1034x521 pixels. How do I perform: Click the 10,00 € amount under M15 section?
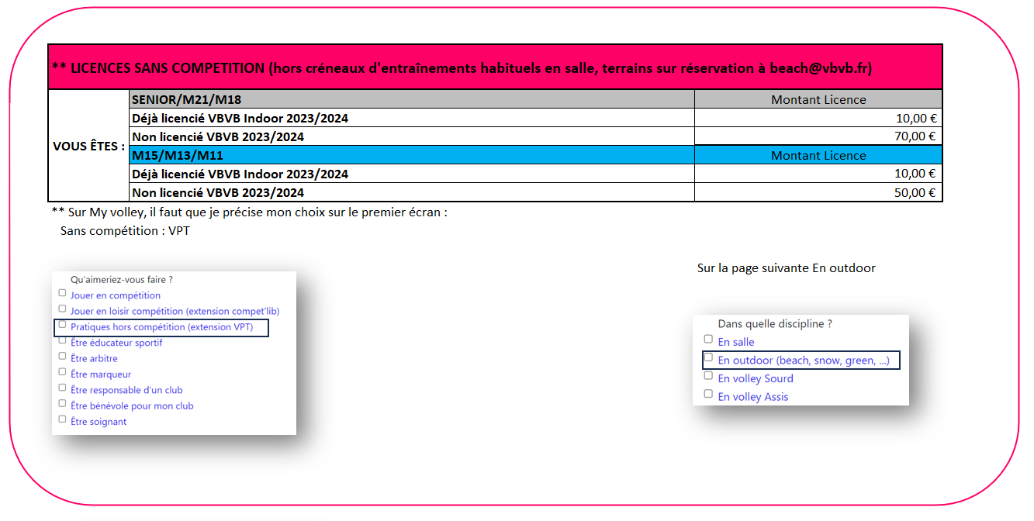coord(818,174)
